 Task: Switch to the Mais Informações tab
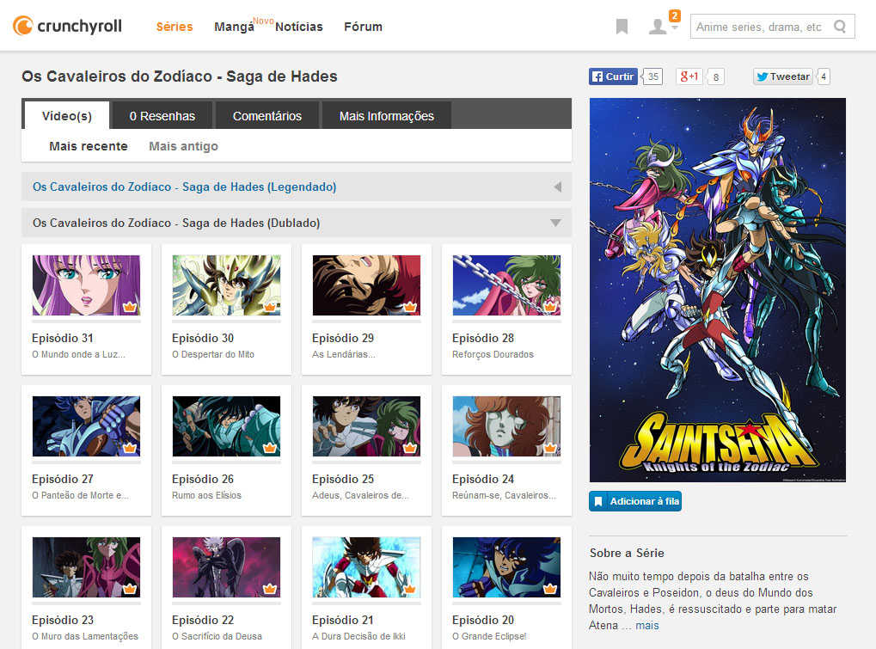387,115
